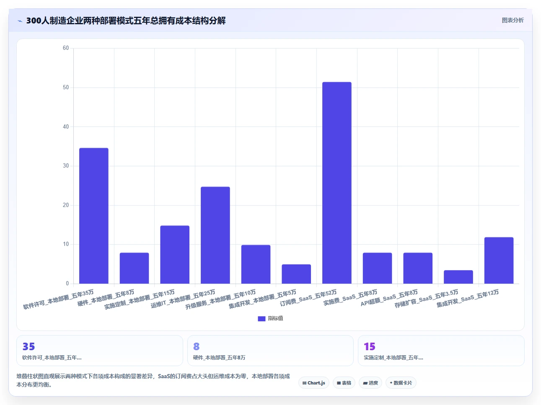The width and height of the screenshot is (541, 405).
Task: Click the bar for 运维IT_本地部署_五年25万
Action: (215, 235)
